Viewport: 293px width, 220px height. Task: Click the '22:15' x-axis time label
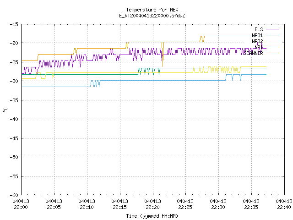(x=119, y=207)
